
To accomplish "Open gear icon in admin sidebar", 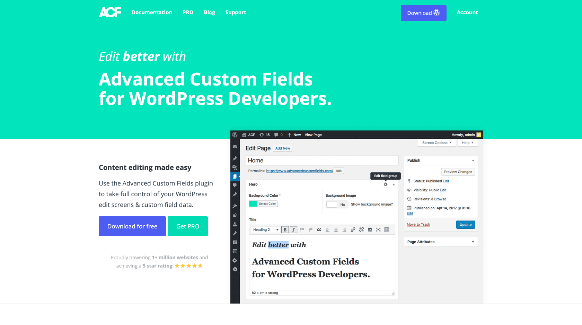I will pyautogui.click(x=235, y=260).
